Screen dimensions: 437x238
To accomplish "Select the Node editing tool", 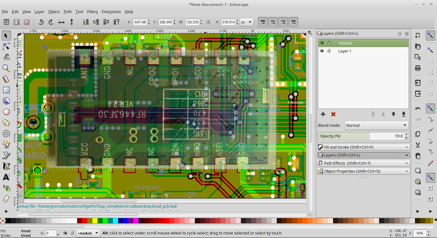I will coord(6,46).
